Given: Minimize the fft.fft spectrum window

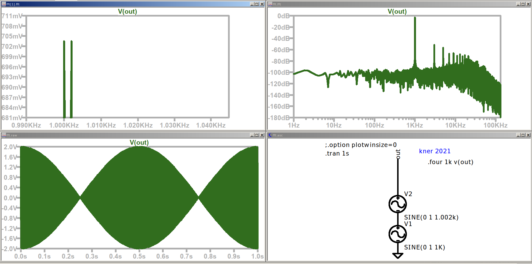Looking at the screenshot, I should tap(518, 4).
